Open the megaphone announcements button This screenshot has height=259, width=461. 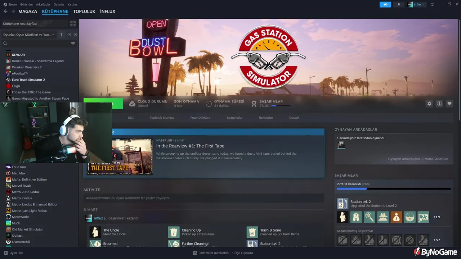tap(385, 4)
